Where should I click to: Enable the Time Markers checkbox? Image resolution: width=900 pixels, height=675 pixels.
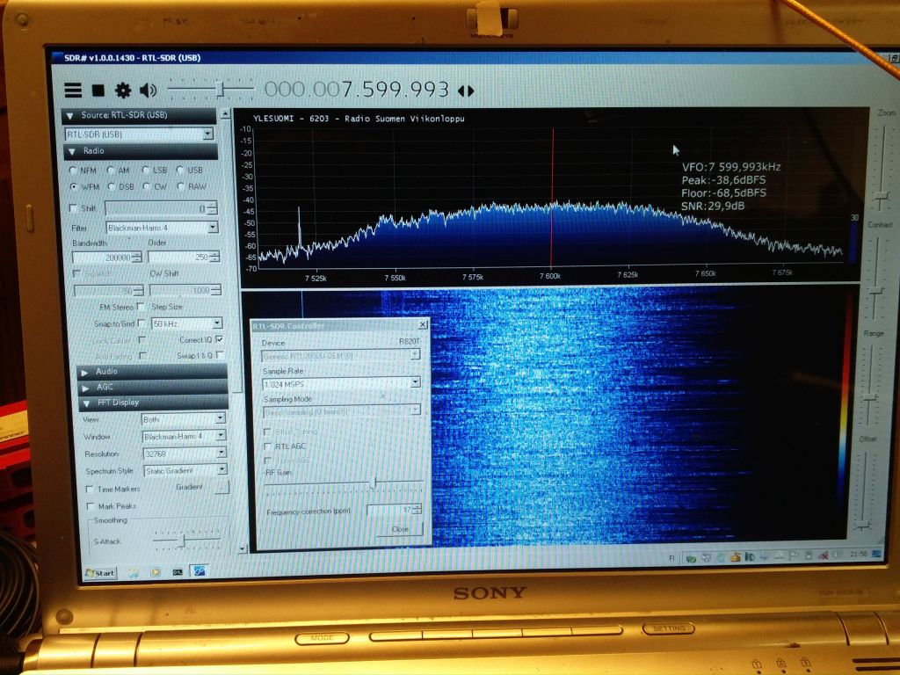[x=90, y=490]
